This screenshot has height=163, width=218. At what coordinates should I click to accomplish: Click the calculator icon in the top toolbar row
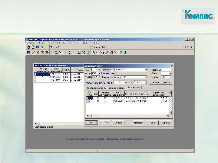pos(28,47)
